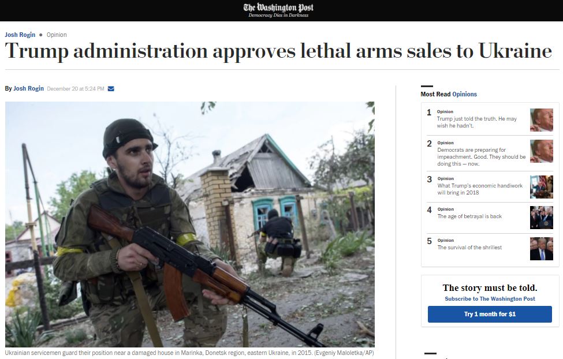Click thumbnail for the first most-read story
This screenshot has height=359, width=563.
542,120
